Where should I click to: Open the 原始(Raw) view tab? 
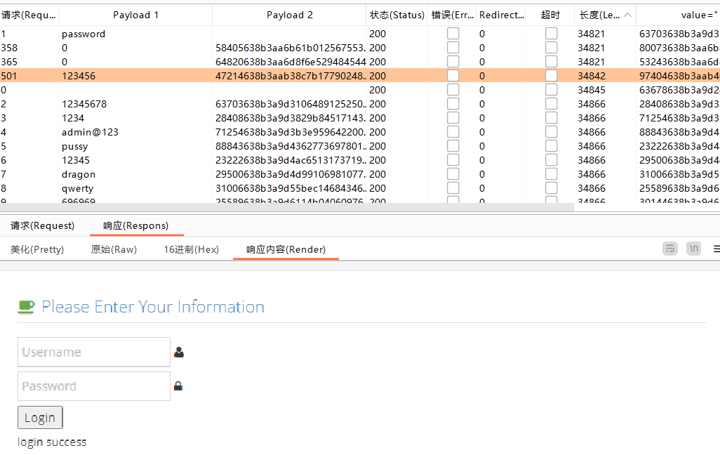pos(114,249)
